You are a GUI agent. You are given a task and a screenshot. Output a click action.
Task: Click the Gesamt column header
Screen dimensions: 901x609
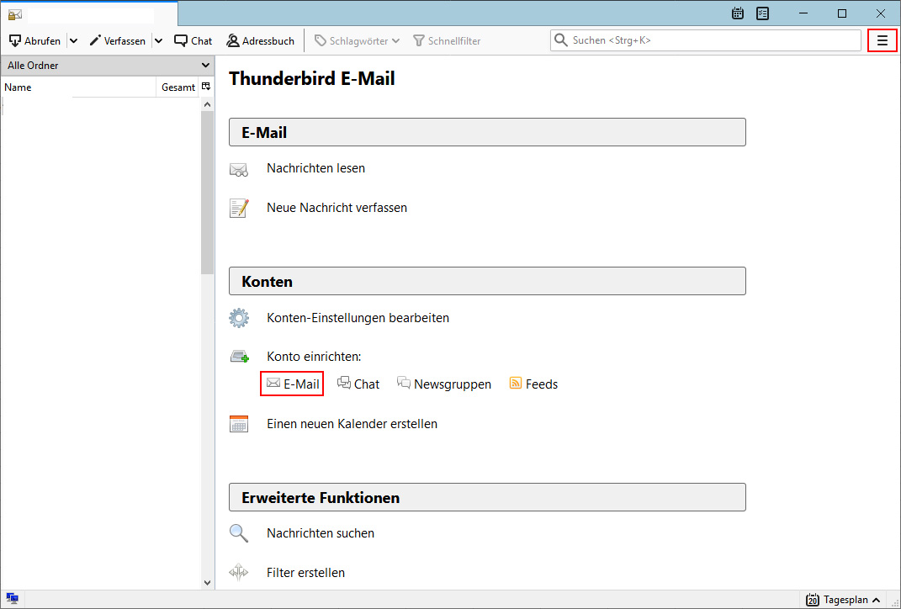point(178,87)
